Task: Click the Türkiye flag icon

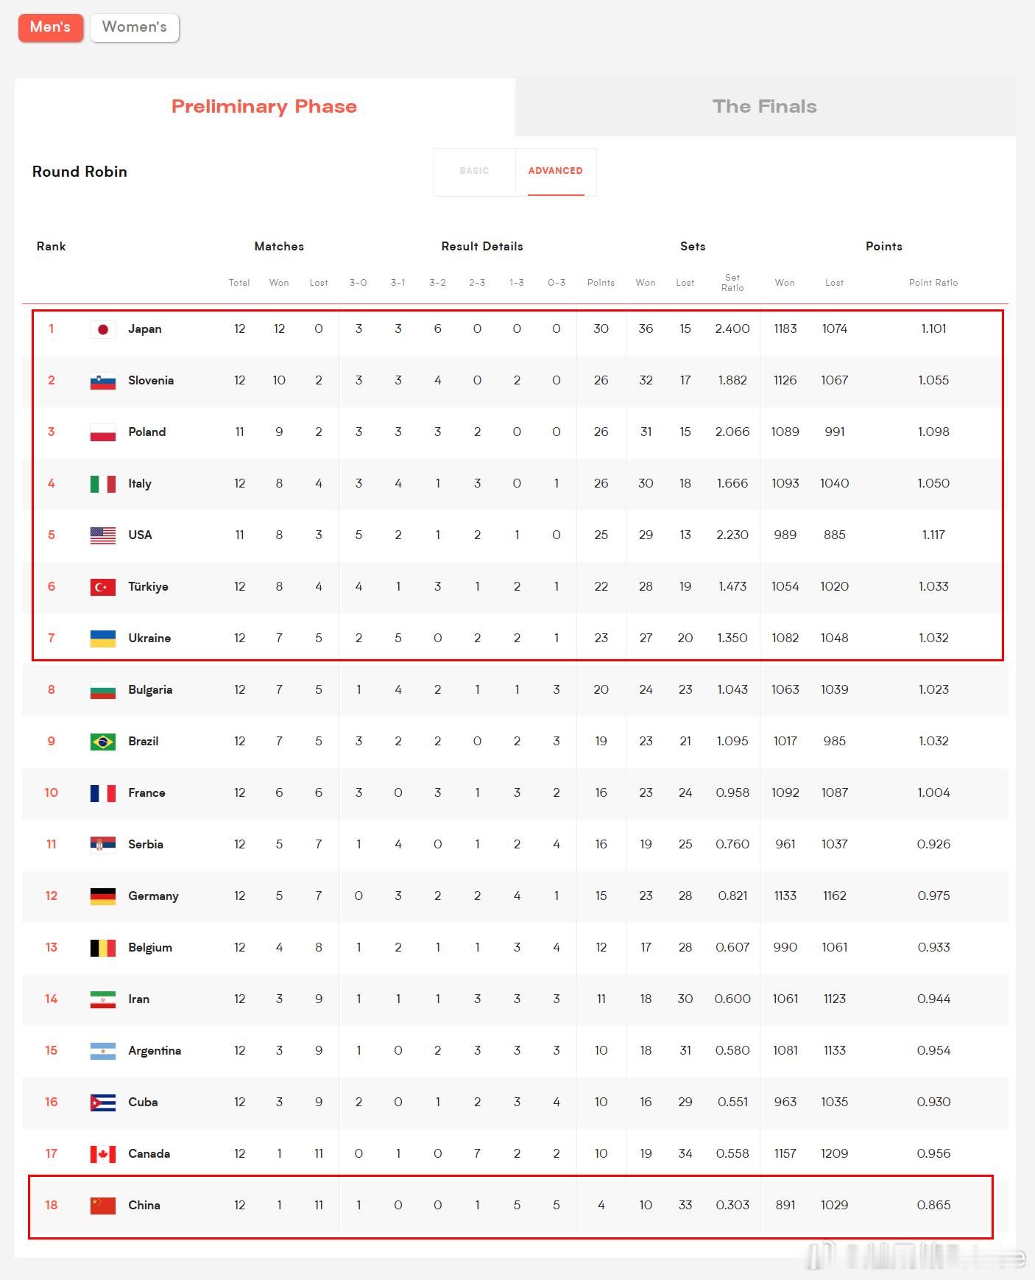Action: 103,587
